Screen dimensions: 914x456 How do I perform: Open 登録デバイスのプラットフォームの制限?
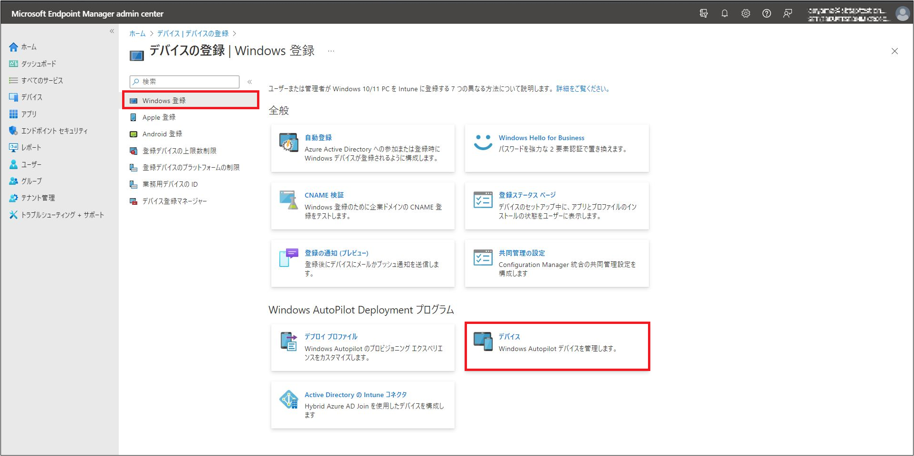point(191,167)
